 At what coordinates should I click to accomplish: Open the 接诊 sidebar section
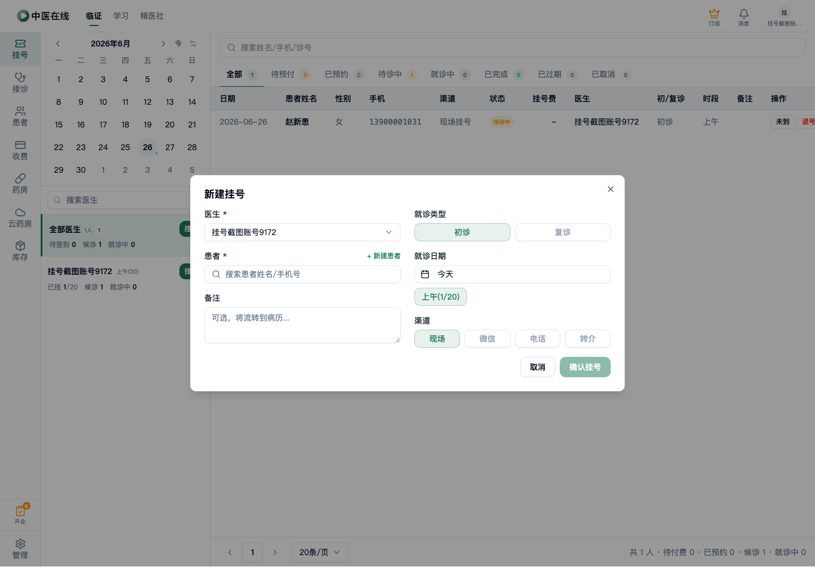[20, 83]
